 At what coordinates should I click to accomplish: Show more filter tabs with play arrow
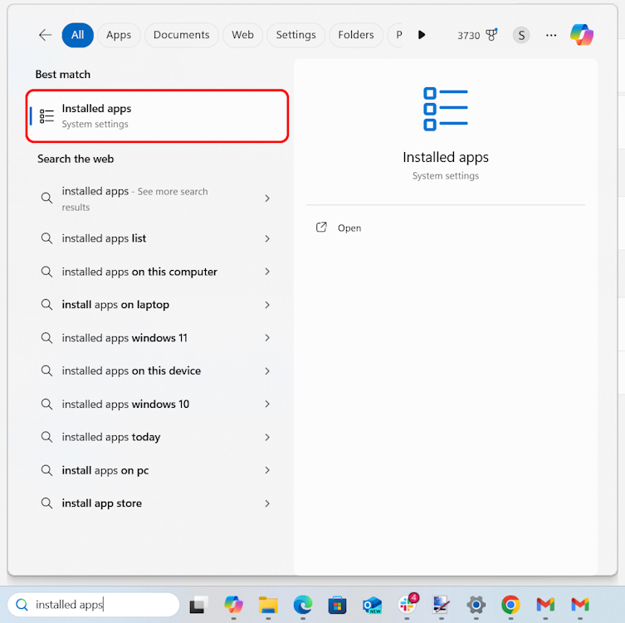pos(422,35)
